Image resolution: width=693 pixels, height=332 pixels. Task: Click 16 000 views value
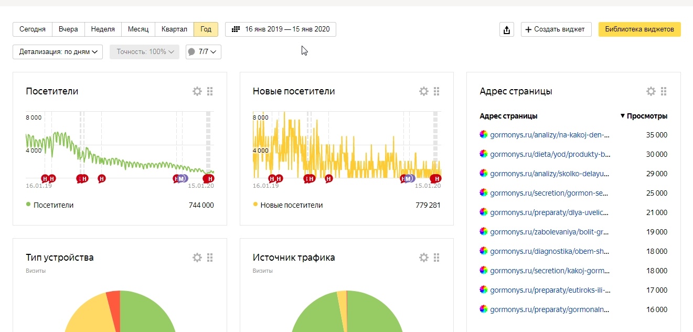click(x=657, y=309)
